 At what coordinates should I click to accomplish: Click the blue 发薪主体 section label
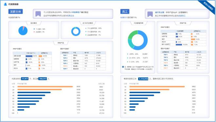(16, 11)
